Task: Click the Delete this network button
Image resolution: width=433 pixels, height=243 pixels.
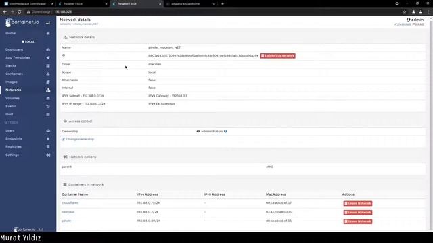Action: point(277,56)
